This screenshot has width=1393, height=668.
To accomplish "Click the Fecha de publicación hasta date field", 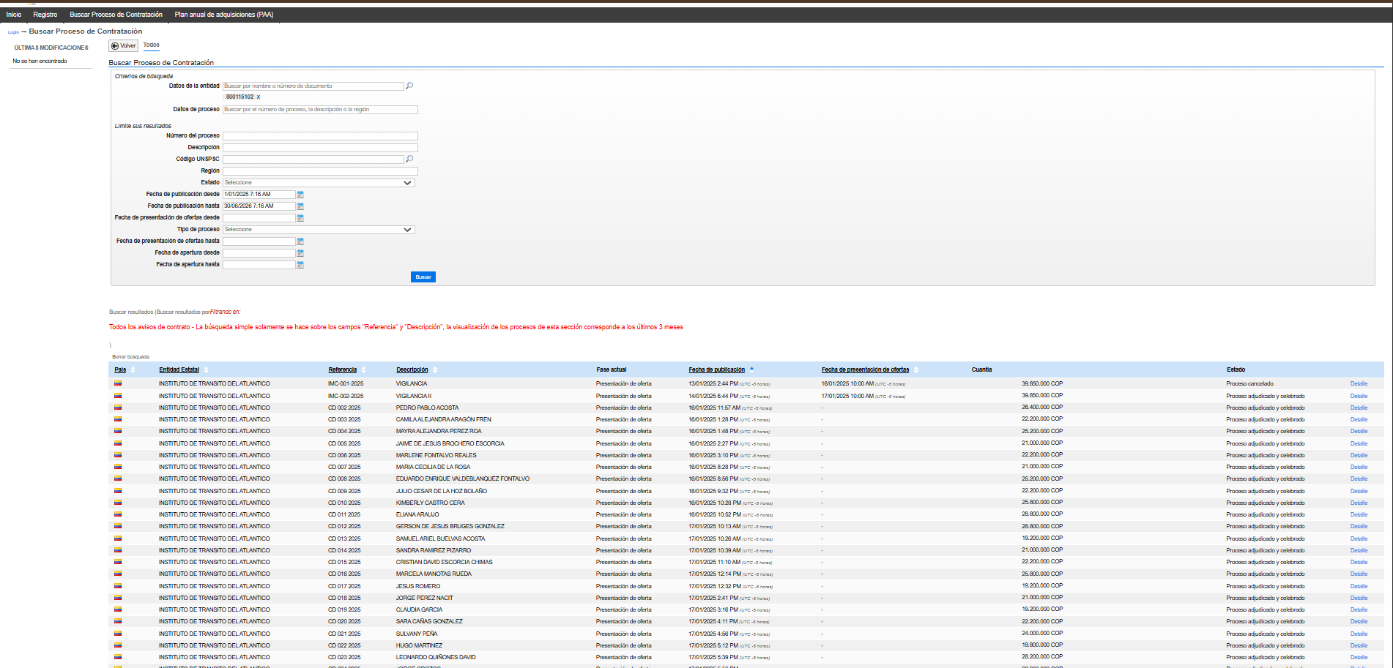I will [x=259, y=206].
